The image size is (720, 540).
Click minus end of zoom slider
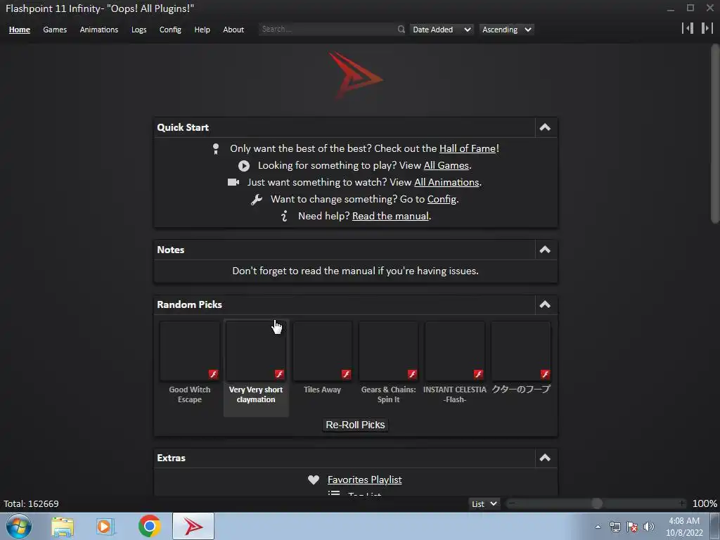click(512, 503)
